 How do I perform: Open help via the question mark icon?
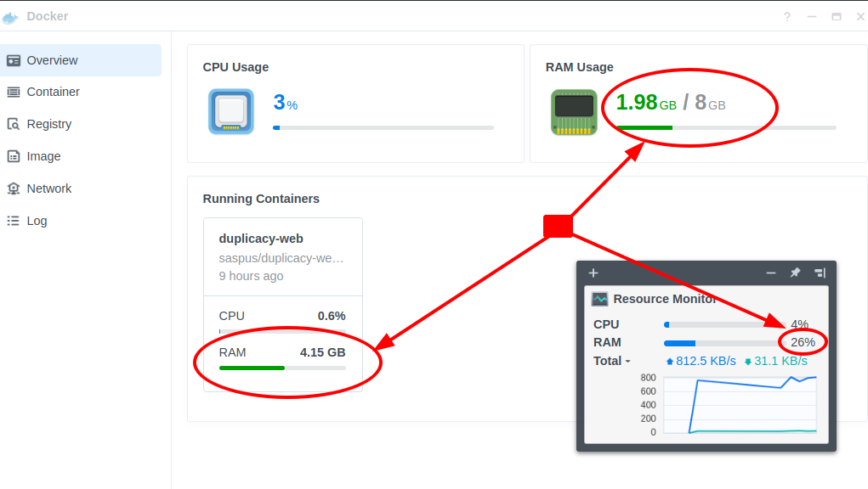point(786,16)
